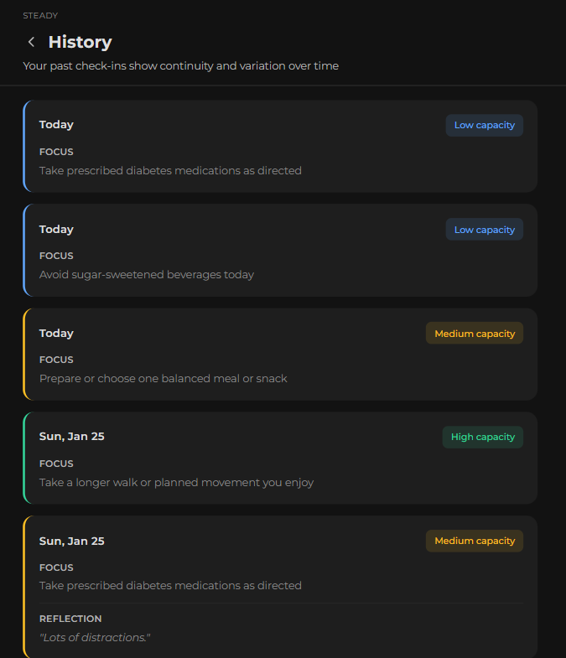Click the STEADY app label
The height and width of the screenshot is (658, 566).
(40, 16)
